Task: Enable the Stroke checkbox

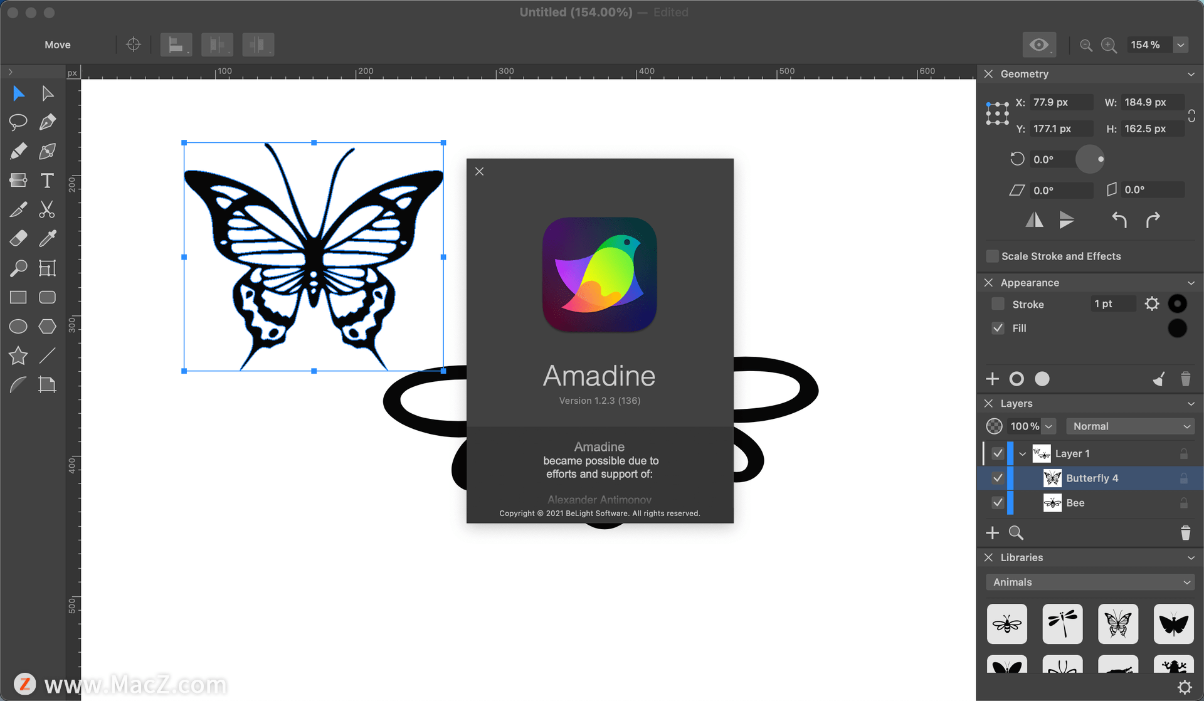Action: click(998, 304)
